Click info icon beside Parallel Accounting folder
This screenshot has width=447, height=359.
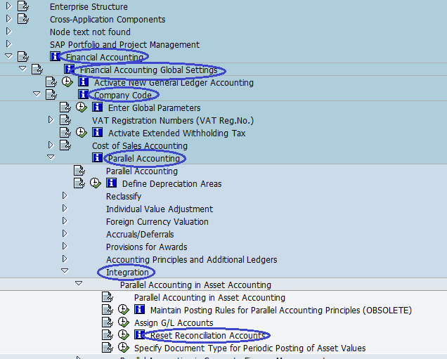[97, 157]
